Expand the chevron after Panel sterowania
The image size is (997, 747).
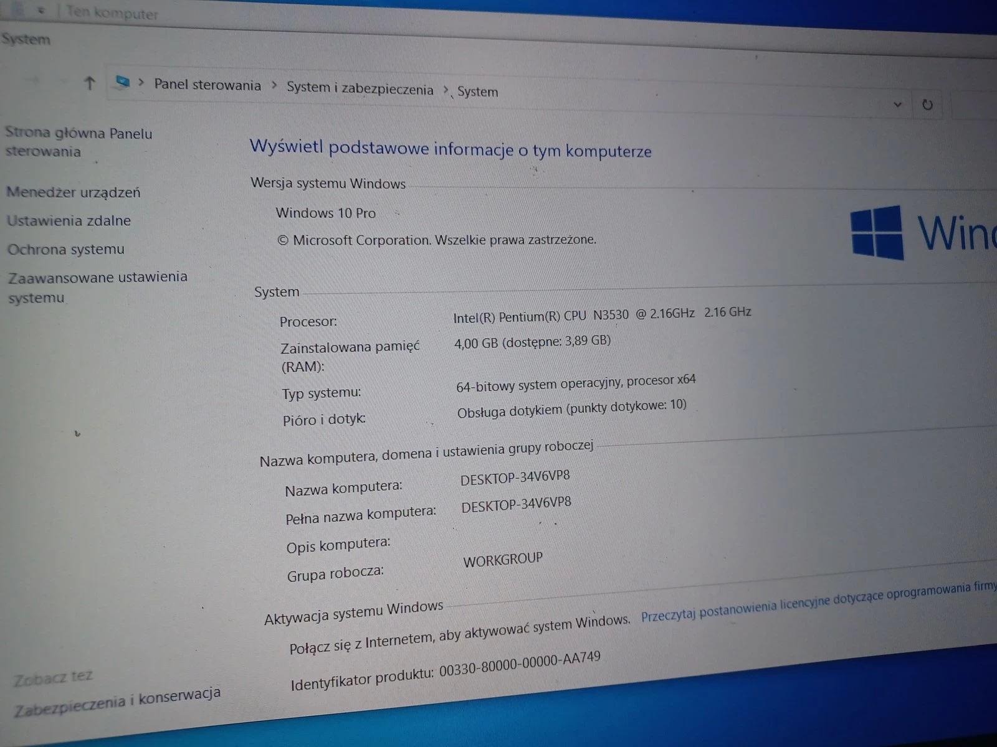(x=274, y=85)
